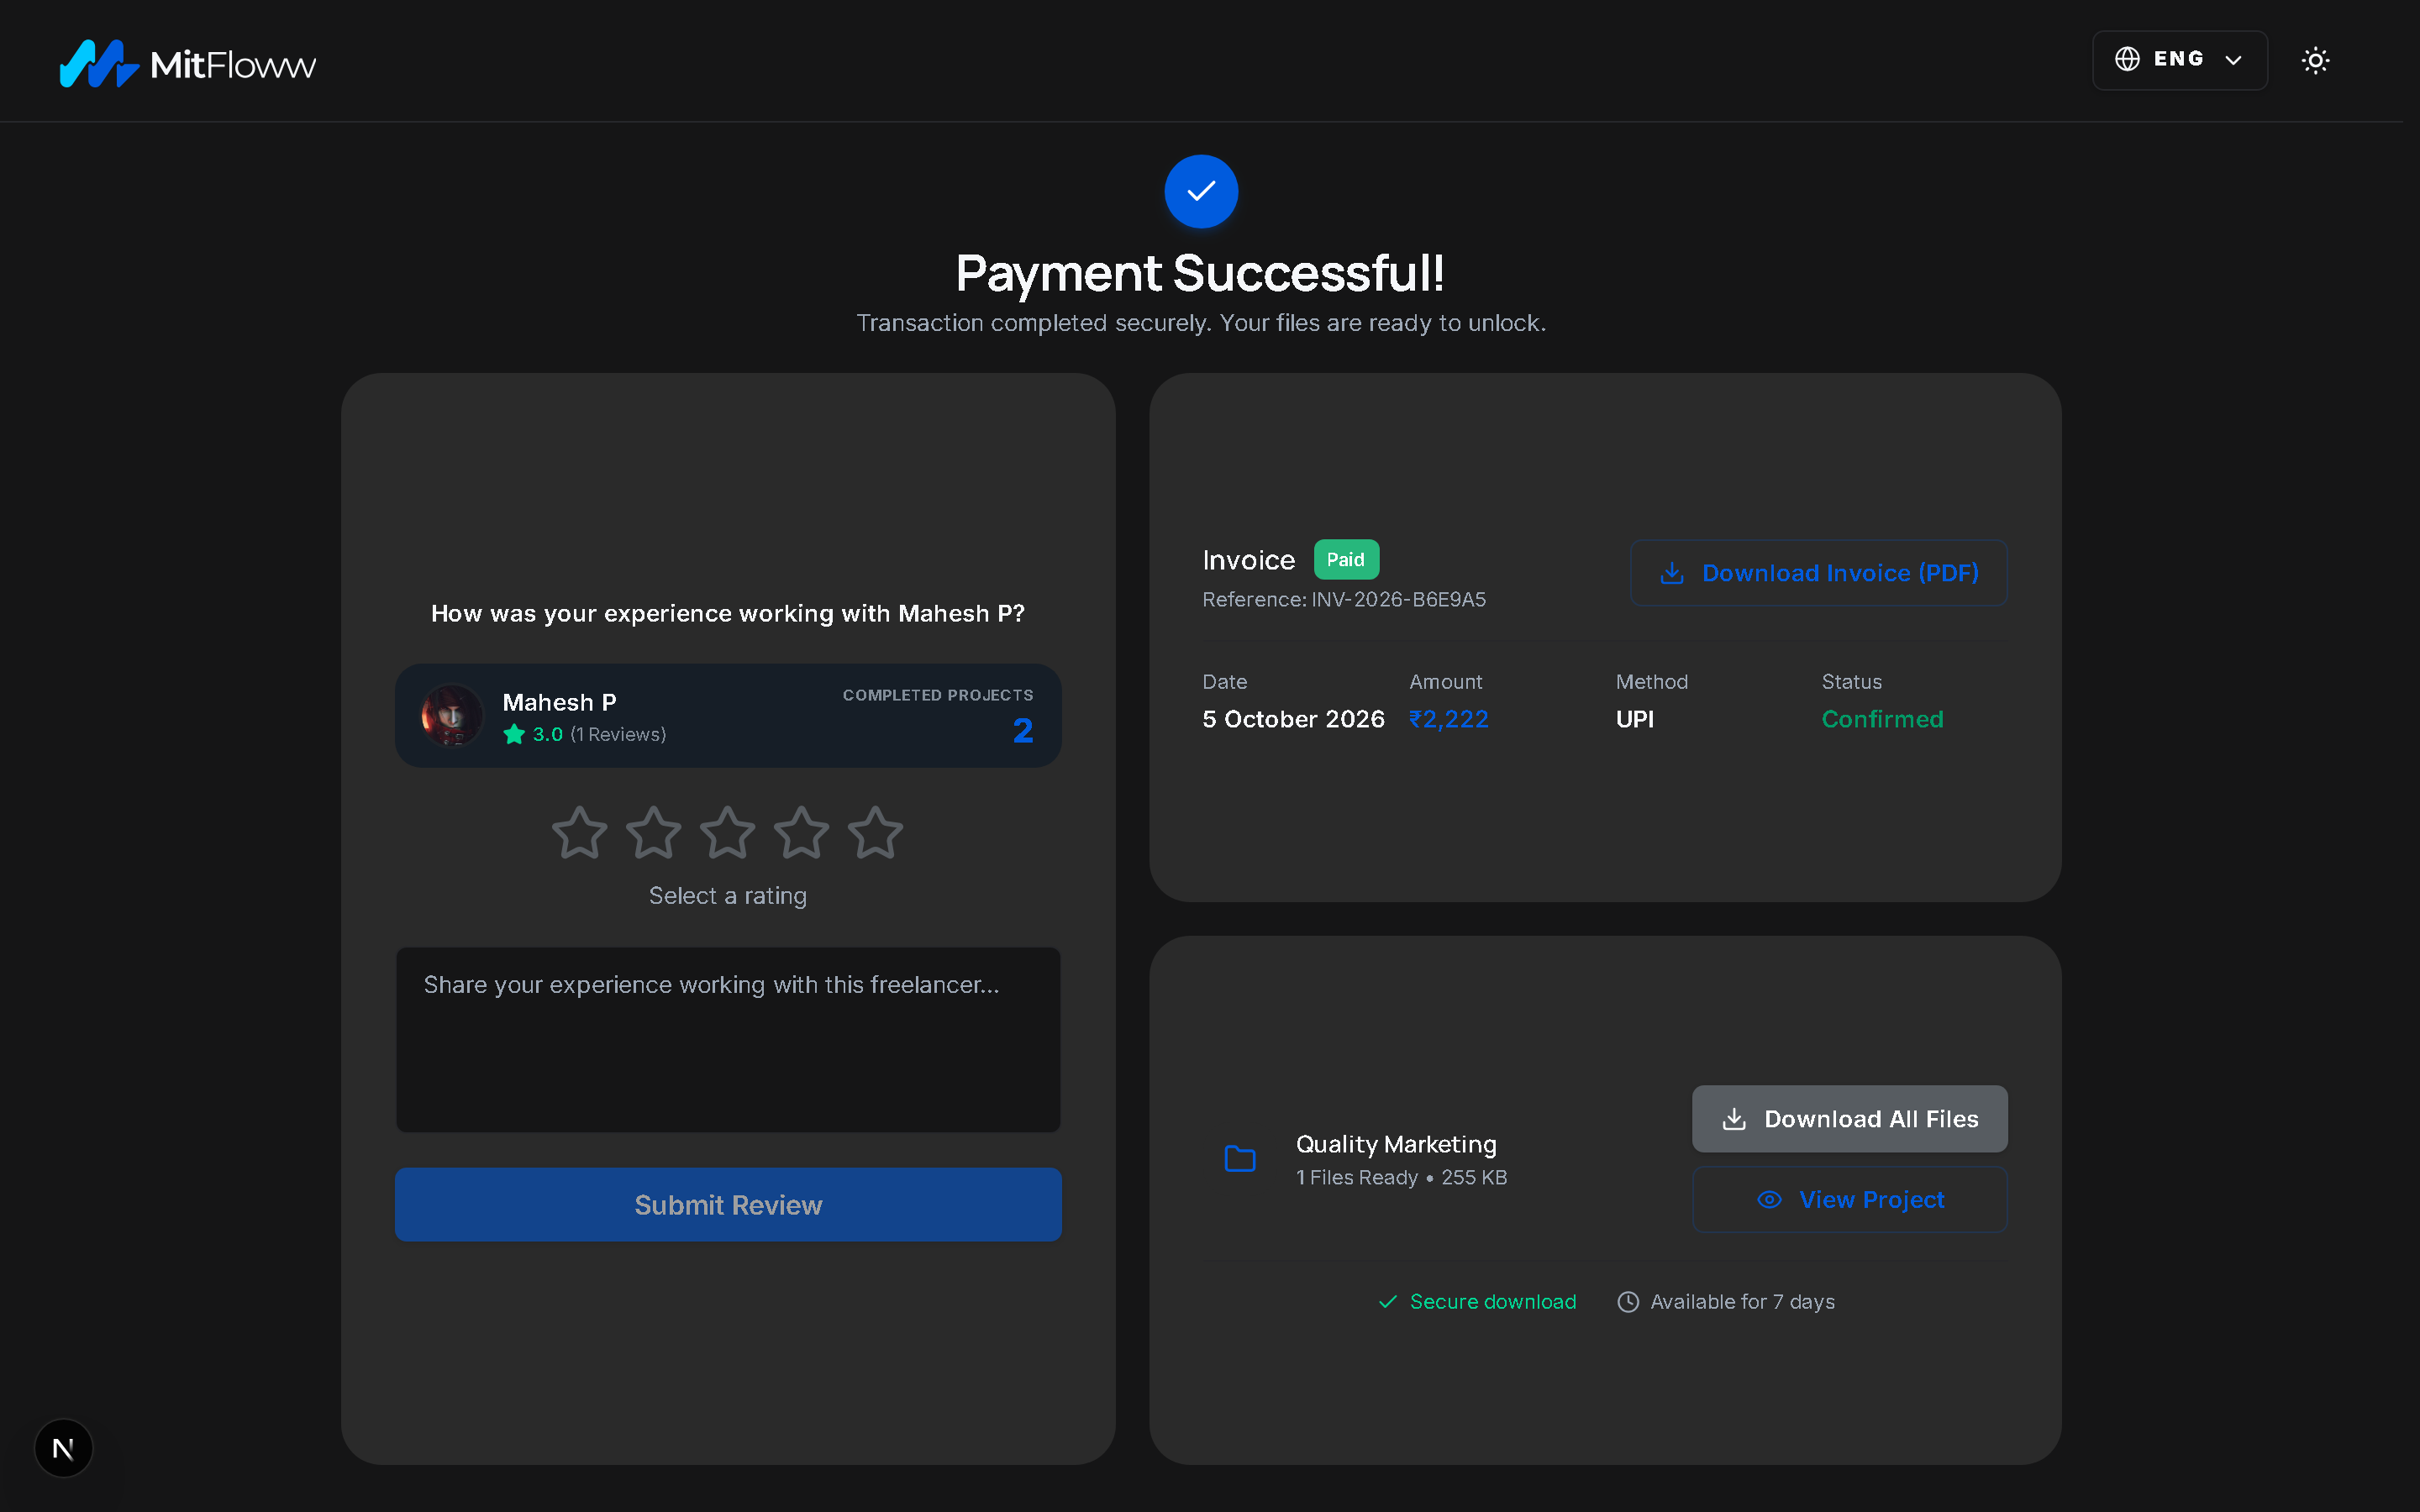Image resolution: width=2420 pixels, height=1512 pixels.
Task: Click reference INV-2026-B6E9A5 text
Action: [x=1344, y=599]
